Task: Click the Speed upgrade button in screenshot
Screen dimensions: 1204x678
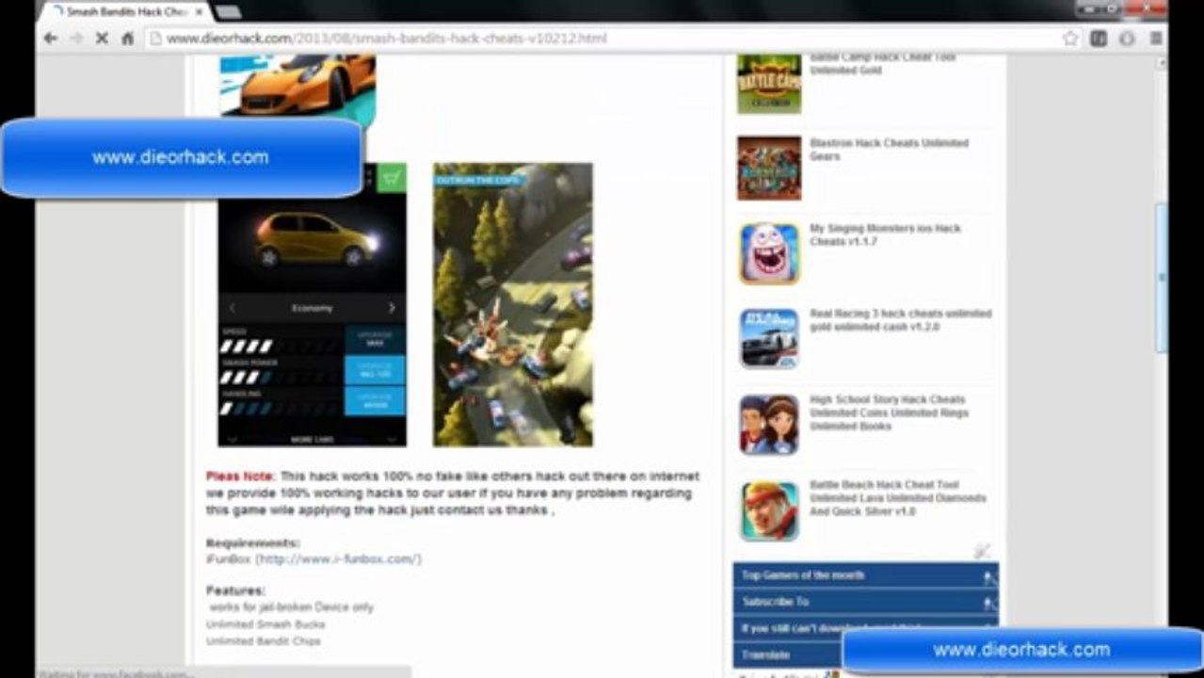Action: 375,340
